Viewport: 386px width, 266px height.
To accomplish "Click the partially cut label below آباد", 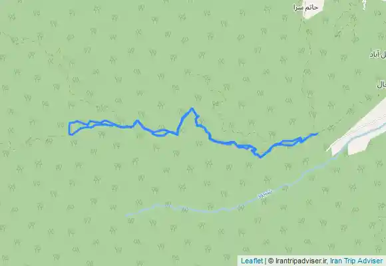I will 381,85.
